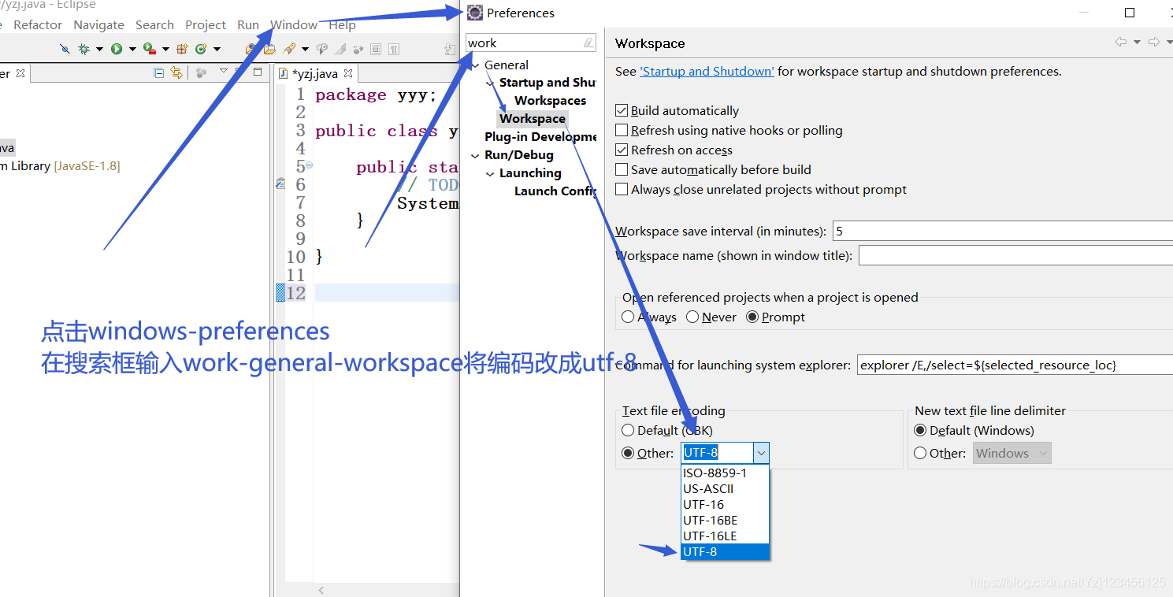Choose UTF-16LE from encoding list
The image size is (1173, 597).
point(725,536)
